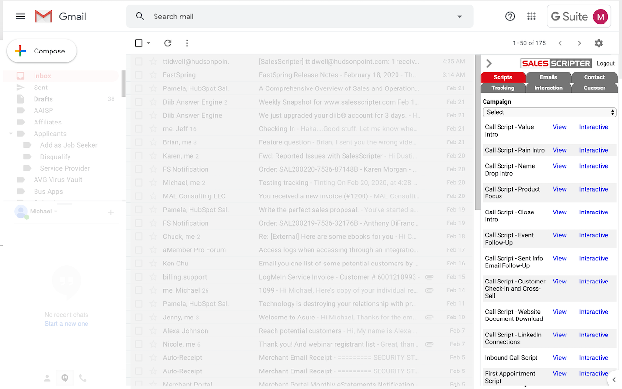Click the side panel toggle arrow at bottom right

pyautogui.click(x=614, y=380)
